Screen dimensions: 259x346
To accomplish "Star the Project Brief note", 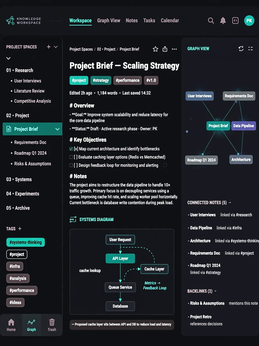I will point(155,49).
